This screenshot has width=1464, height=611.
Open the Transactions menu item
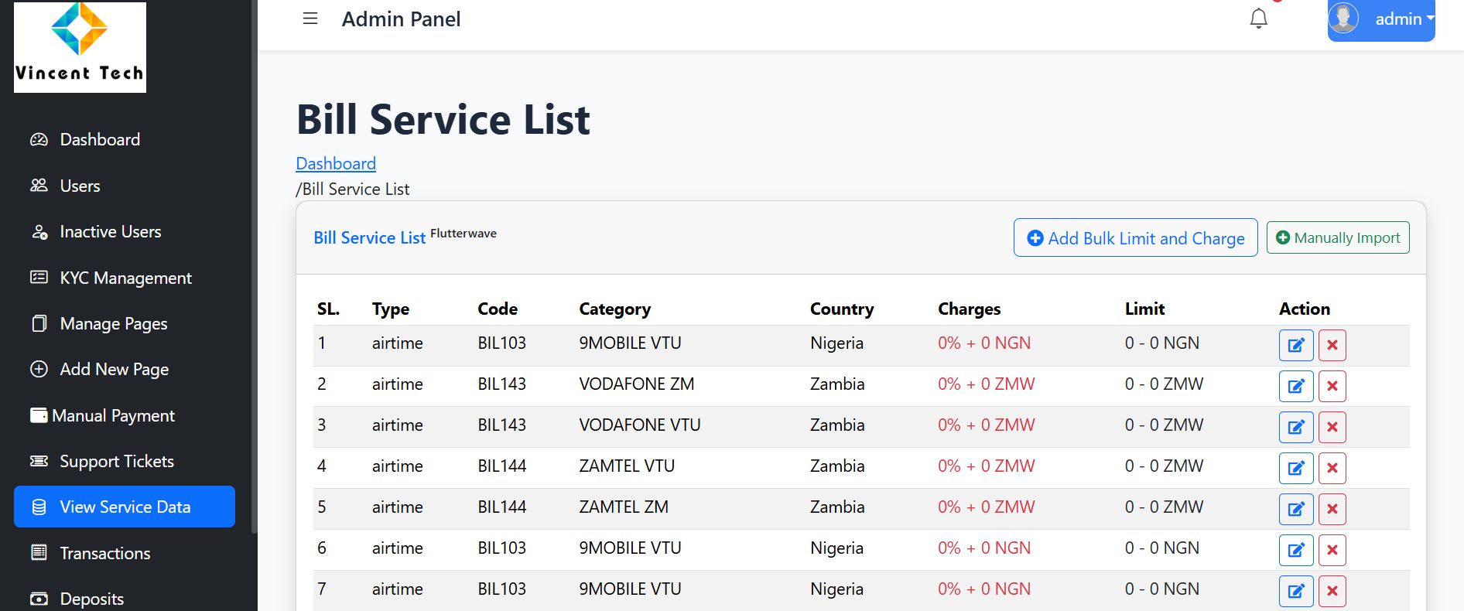click(105, 553)
